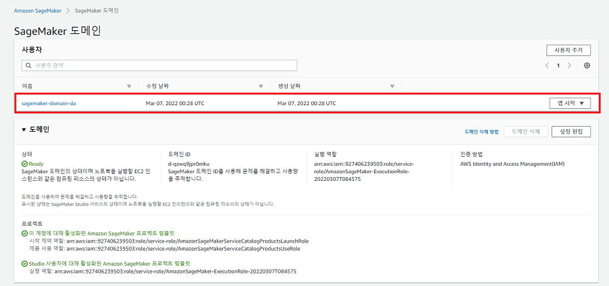
Task: Click Studio 사용자 project template status text
Action: 109,264
